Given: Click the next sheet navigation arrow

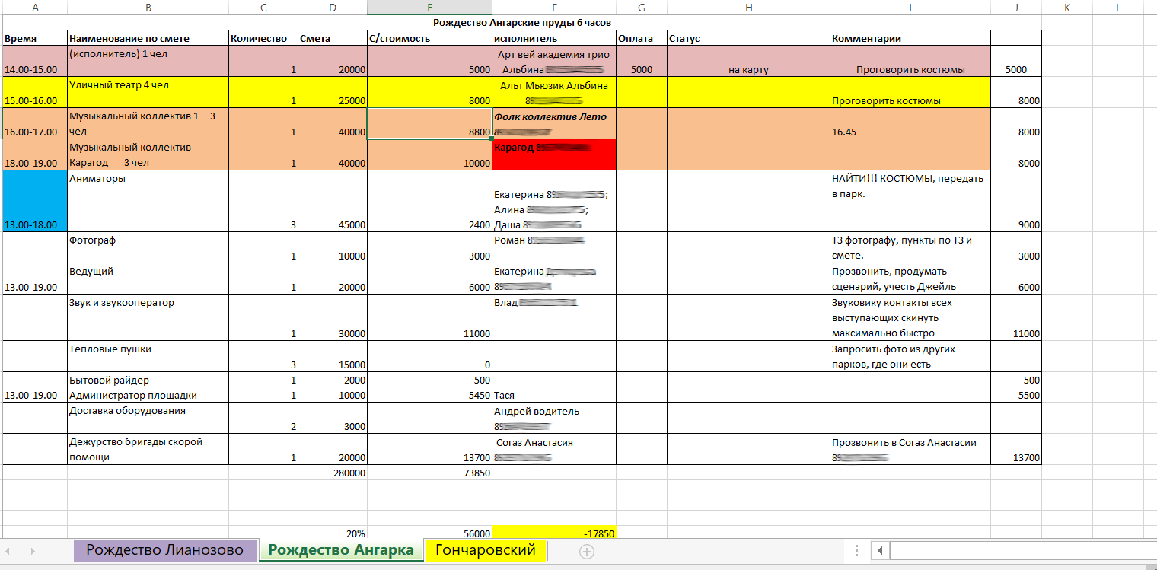Looking at the screenshot, I should pos(33,550).
